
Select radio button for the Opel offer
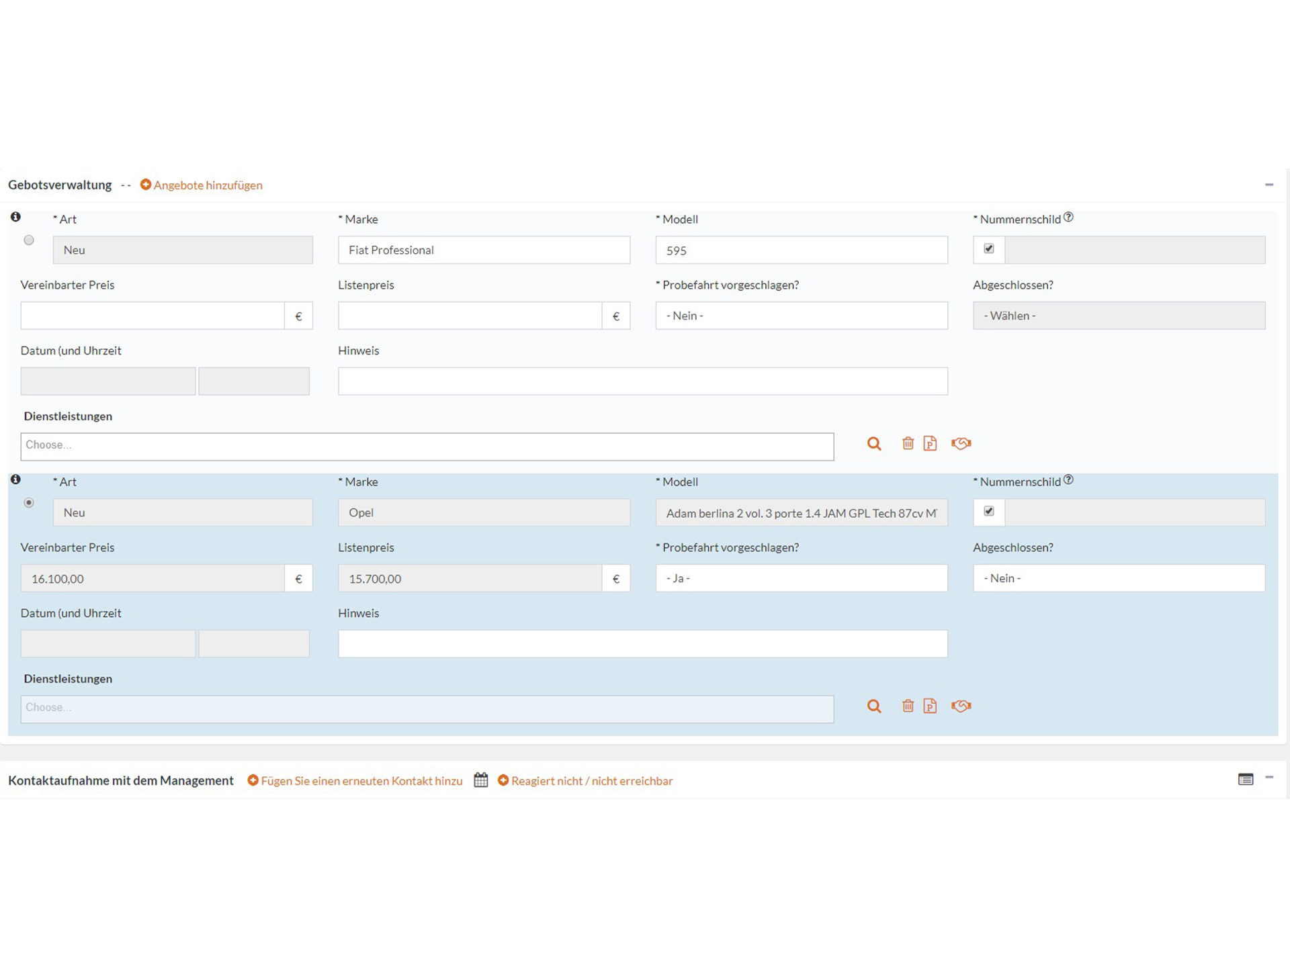29,503
